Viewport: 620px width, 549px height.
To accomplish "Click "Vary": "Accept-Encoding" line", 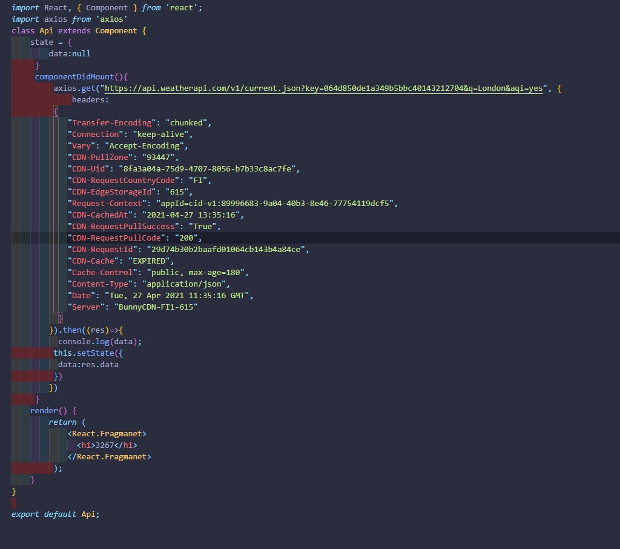I will pyautogui.click(x=127, y=145).
